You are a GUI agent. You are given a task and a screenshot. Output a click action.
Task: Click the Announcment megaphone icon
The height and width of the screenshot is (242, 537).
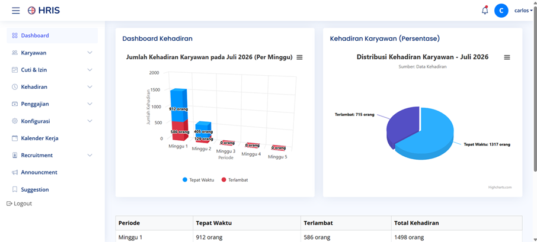point(14,173)
